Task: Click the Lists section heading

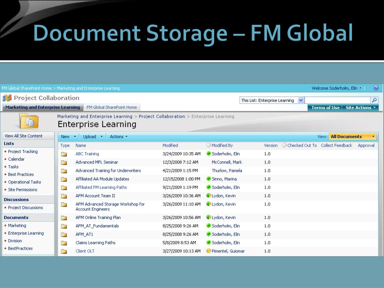Action: (x=9, y=144)
